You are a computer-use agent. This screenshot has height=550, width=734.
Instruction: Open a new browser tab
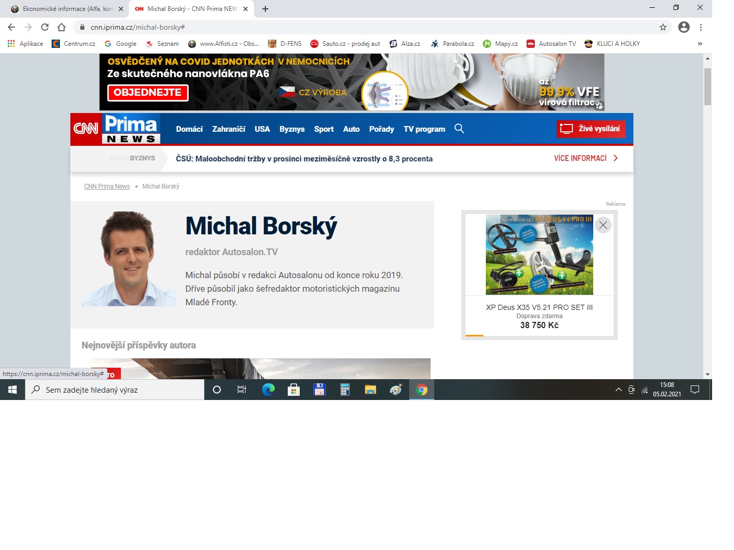[265, 9]
